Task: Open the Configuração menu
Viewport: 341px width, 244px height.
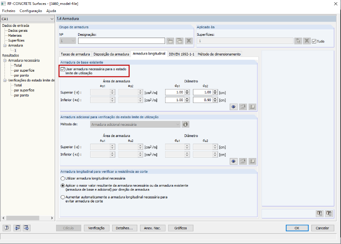Action: pos(31,11)
